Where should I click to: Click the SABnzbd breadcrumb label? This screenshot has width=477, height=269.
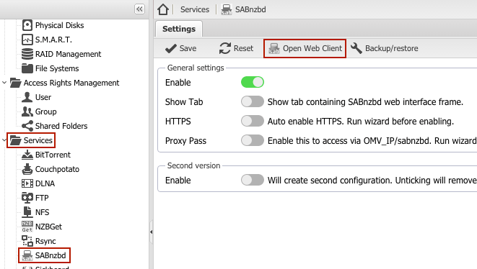(x=250, y=9)
